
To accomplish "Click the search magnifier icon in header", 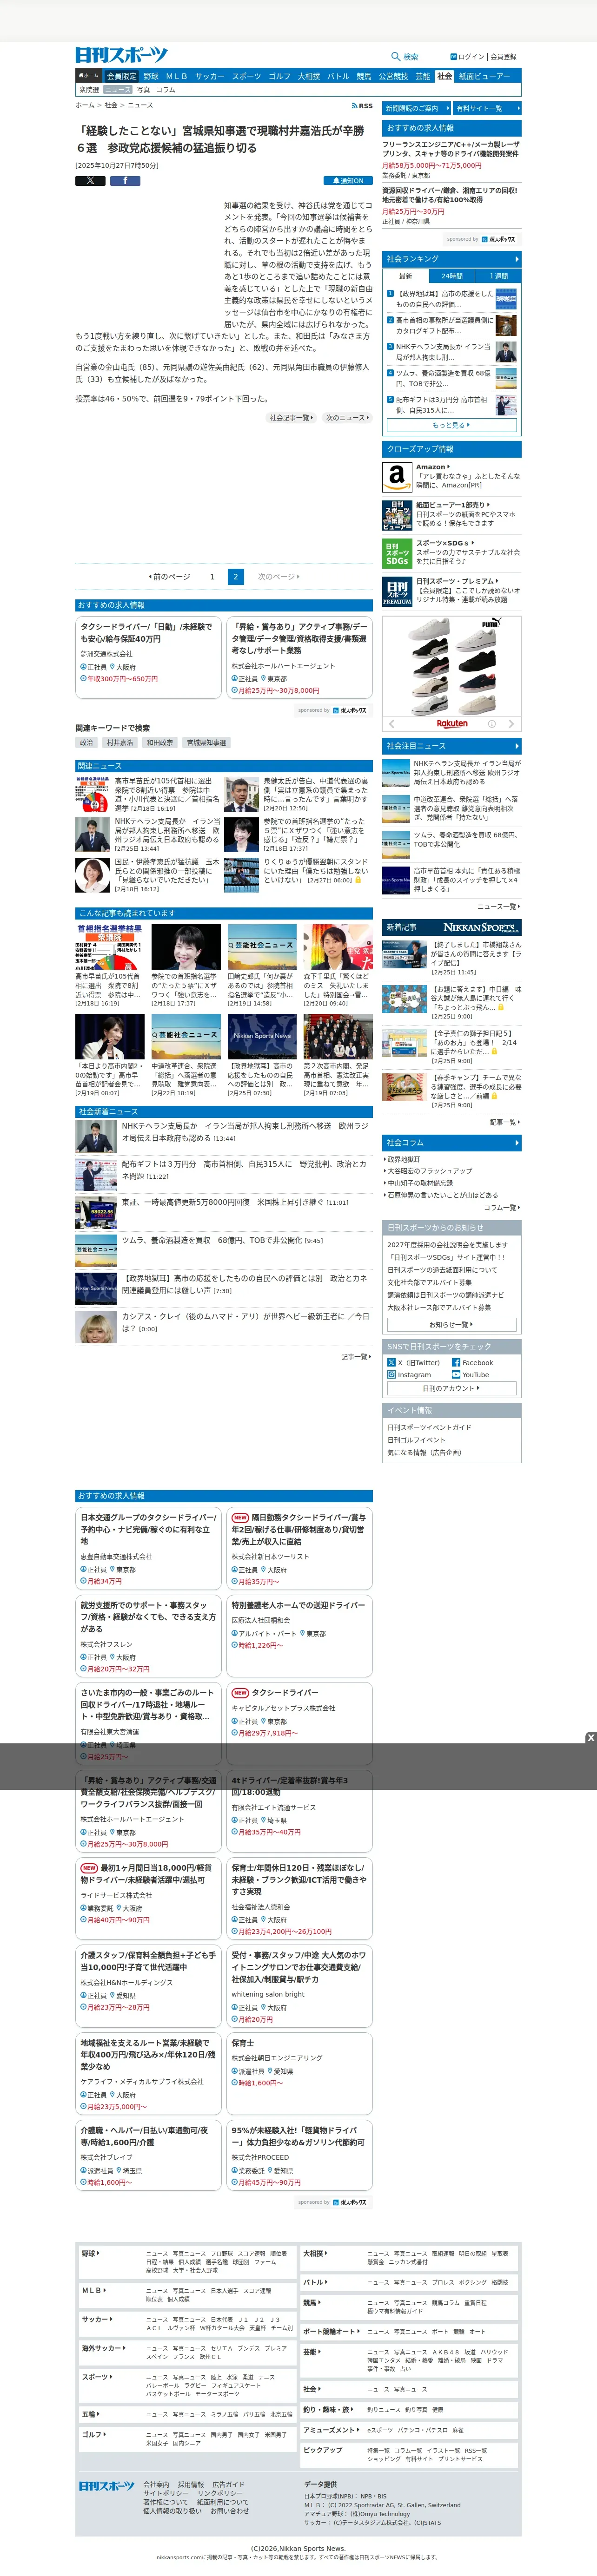I will (x=395, y=57).
